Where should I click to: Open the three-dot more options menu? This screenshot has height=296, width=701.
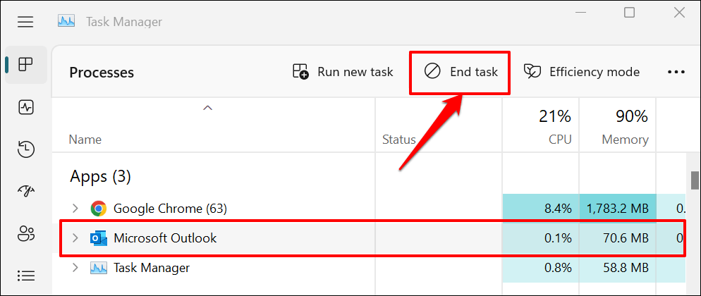pyautogui.click(x=676, y=72)
